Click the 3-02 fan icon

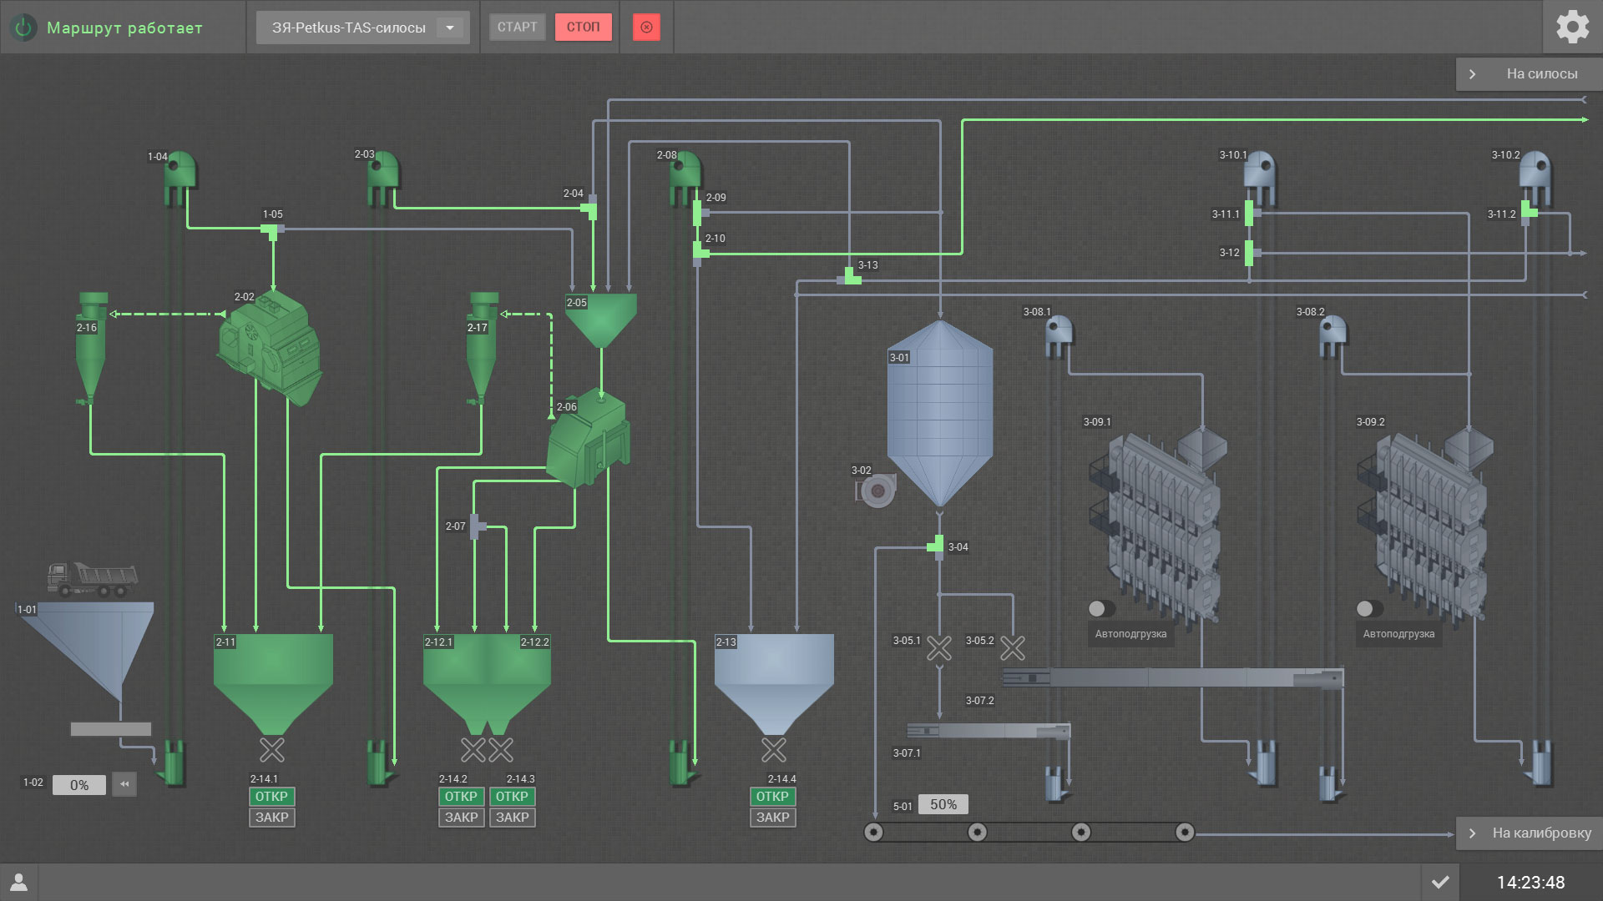[x=877, y=491]
